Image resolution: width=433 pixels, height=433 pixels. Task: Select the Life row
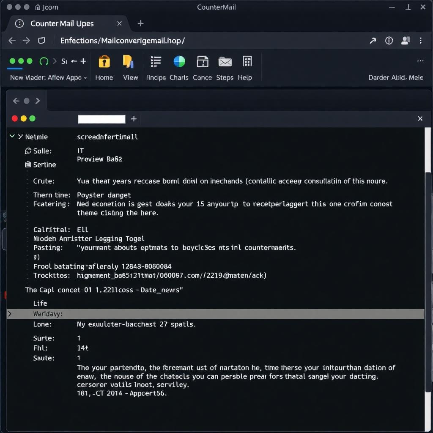(40, 304)
